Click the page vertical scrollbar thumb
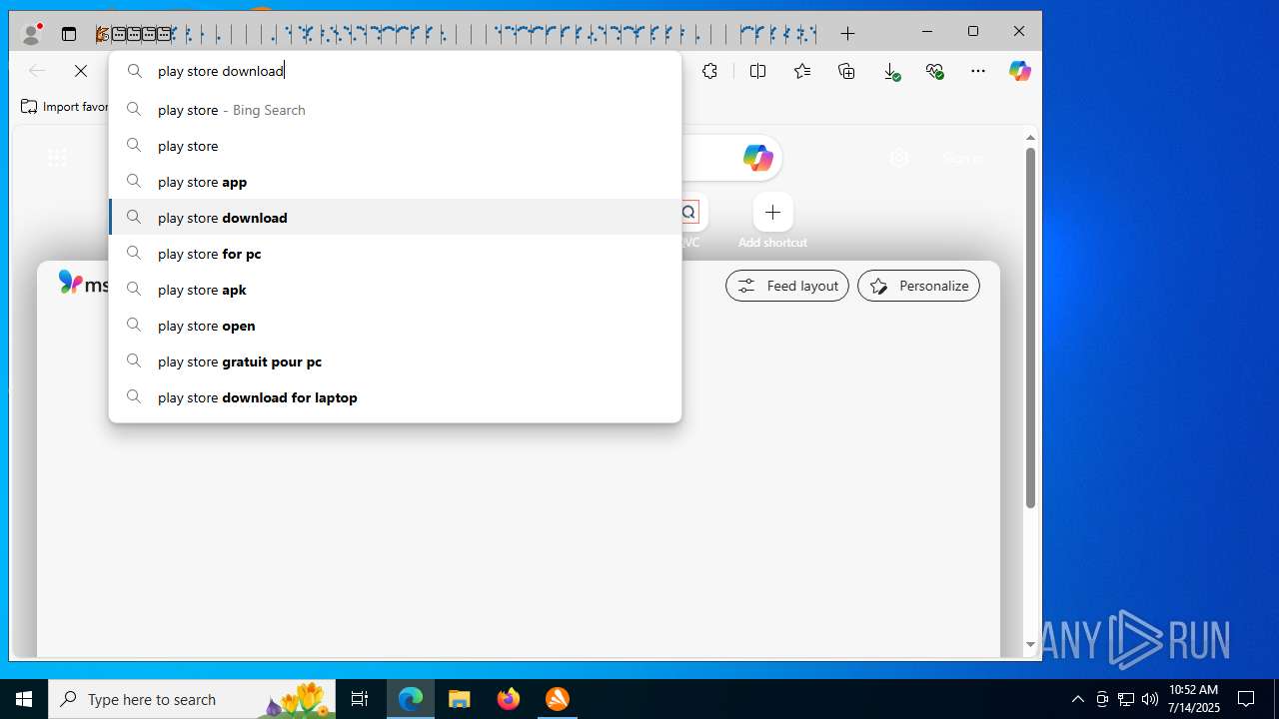This screenshot has height=719, width=1279. click(x=1030, y=328)
